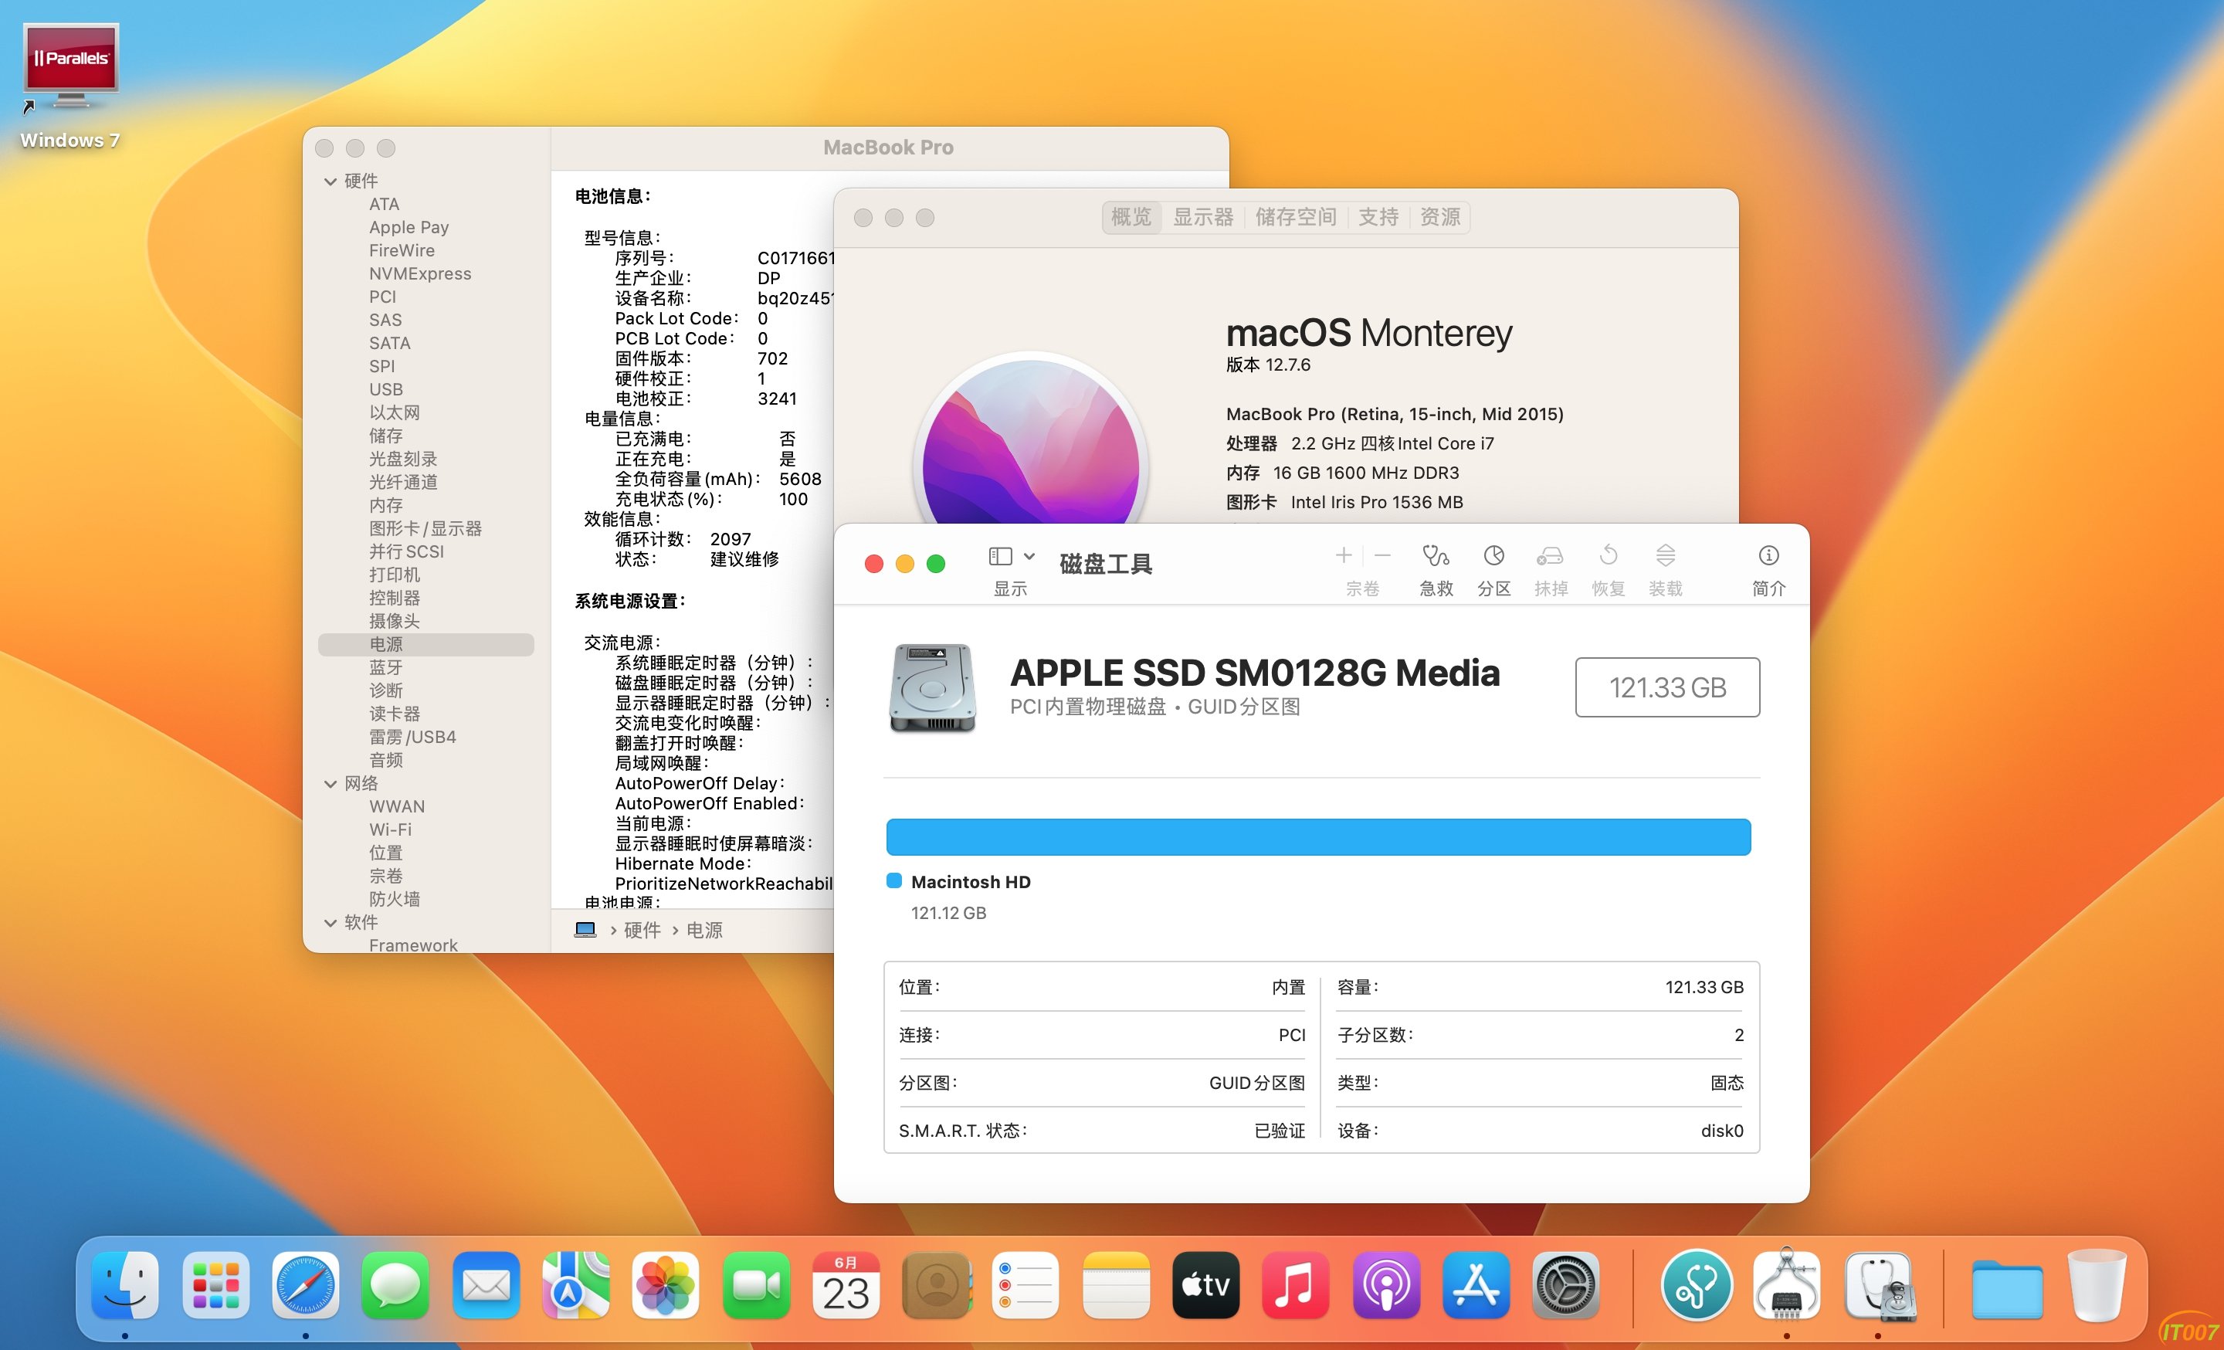The width and height of the screenshot is (2224, 1350).
Task: Open Finder from the Dock
Action: pos(124,1285)
